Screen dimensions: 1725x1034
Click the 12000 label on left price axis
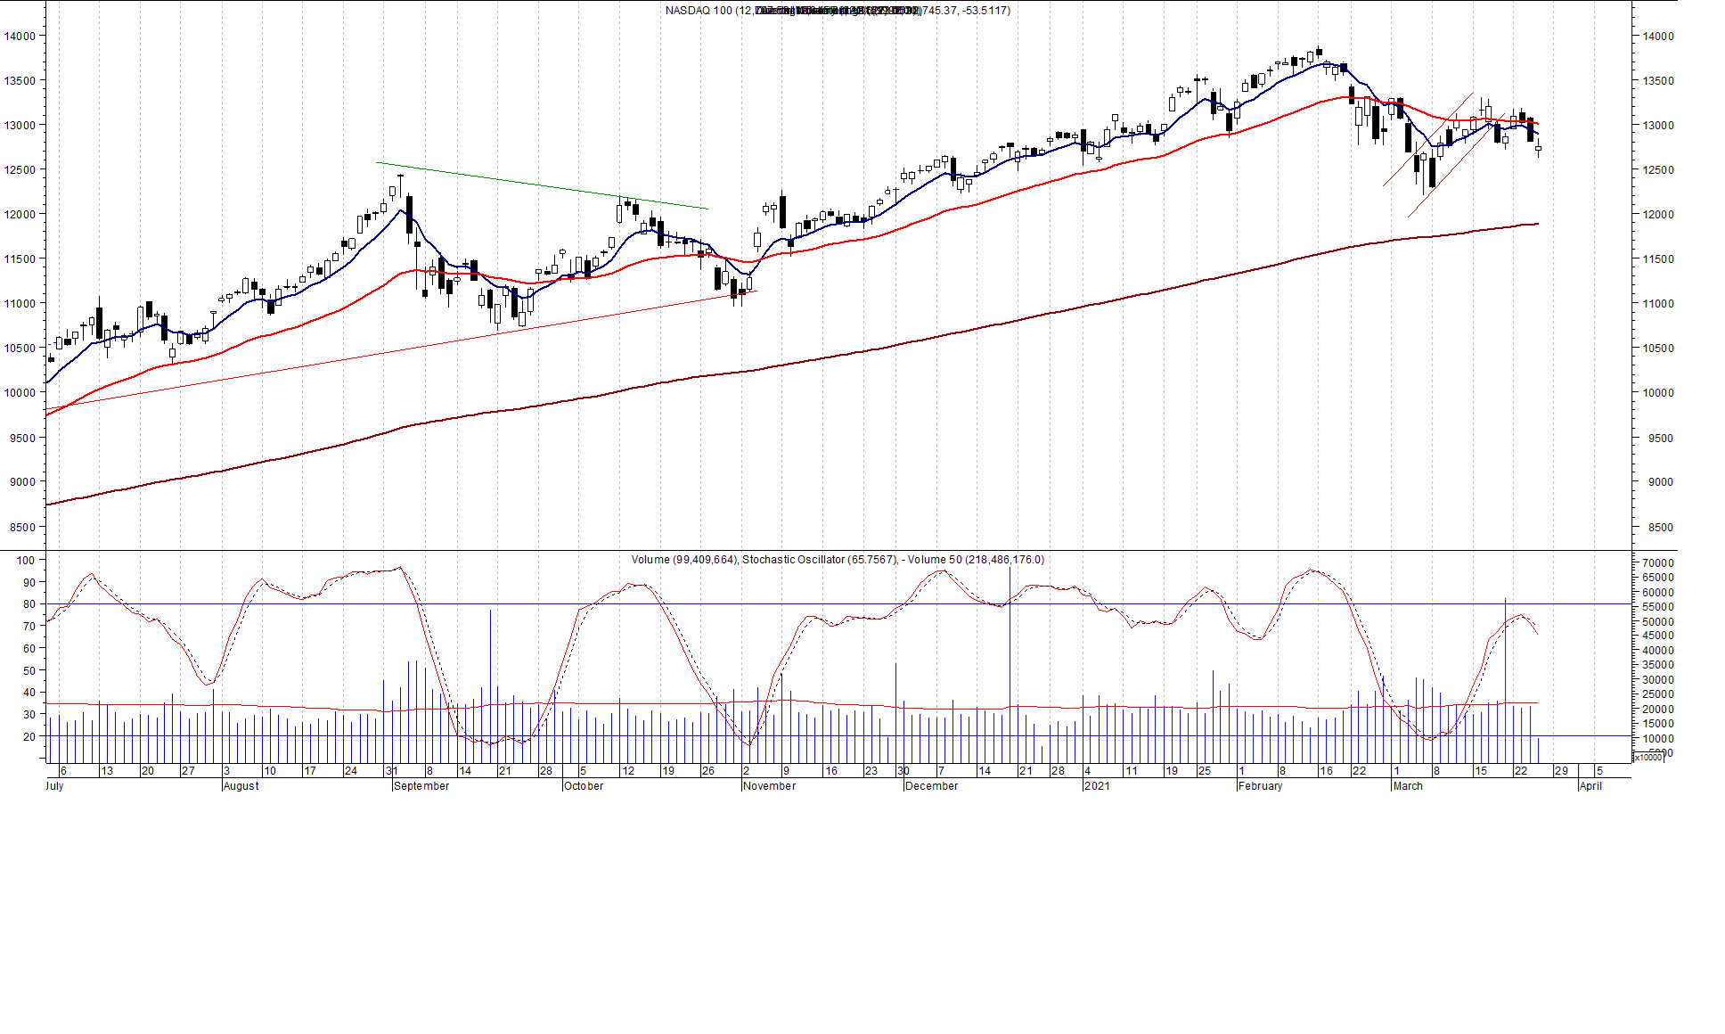20,215
